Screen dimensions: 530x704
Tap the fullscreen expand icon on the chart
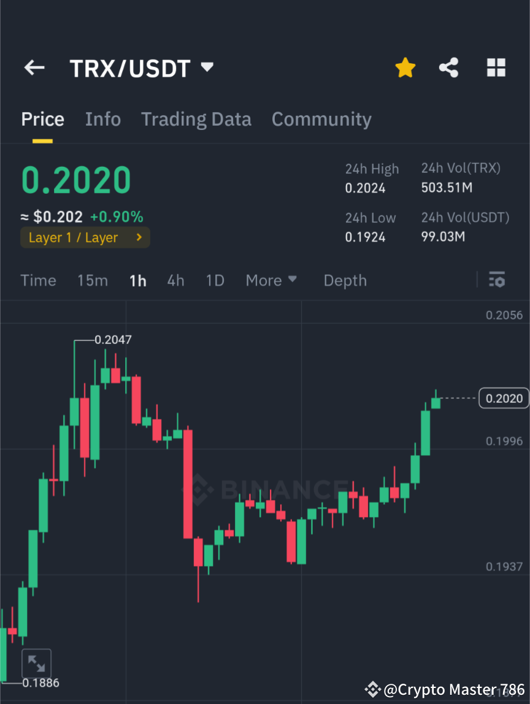click(37, 663)
